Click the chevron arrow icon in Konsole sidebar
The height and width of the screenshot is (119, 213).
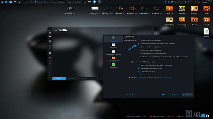[x=50, y=60]
